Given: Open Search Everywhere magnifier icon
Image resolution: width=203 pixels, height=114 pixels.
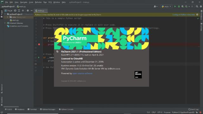Looking at the screenshot, I should [x=197, y=6].
